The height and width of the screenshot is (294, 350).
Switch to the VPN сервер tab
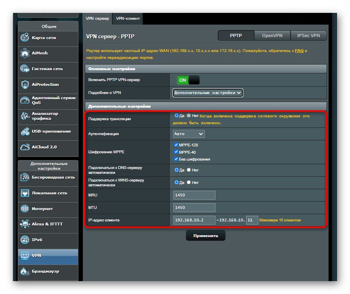pos(97,19)
